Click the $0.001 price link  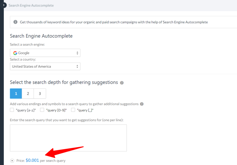click(32, 160)
